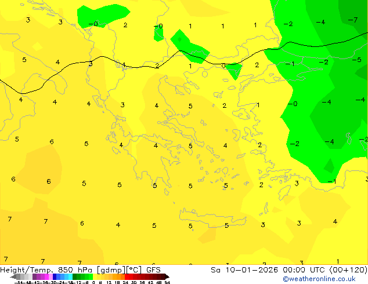Click the 54 label on the scale
Viewport: 368px width, 284px height.
click(167, 282)
